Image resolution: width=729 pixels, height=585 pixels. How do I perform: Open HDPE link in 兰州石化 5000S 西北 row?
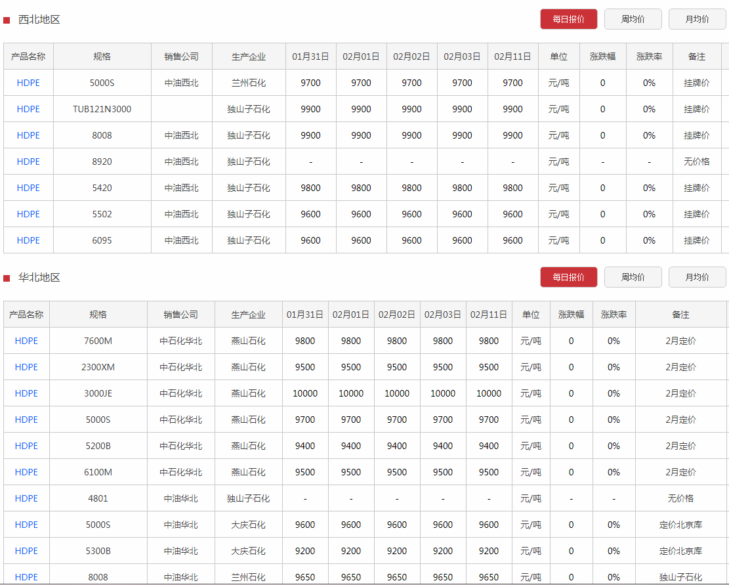(28, 83)
